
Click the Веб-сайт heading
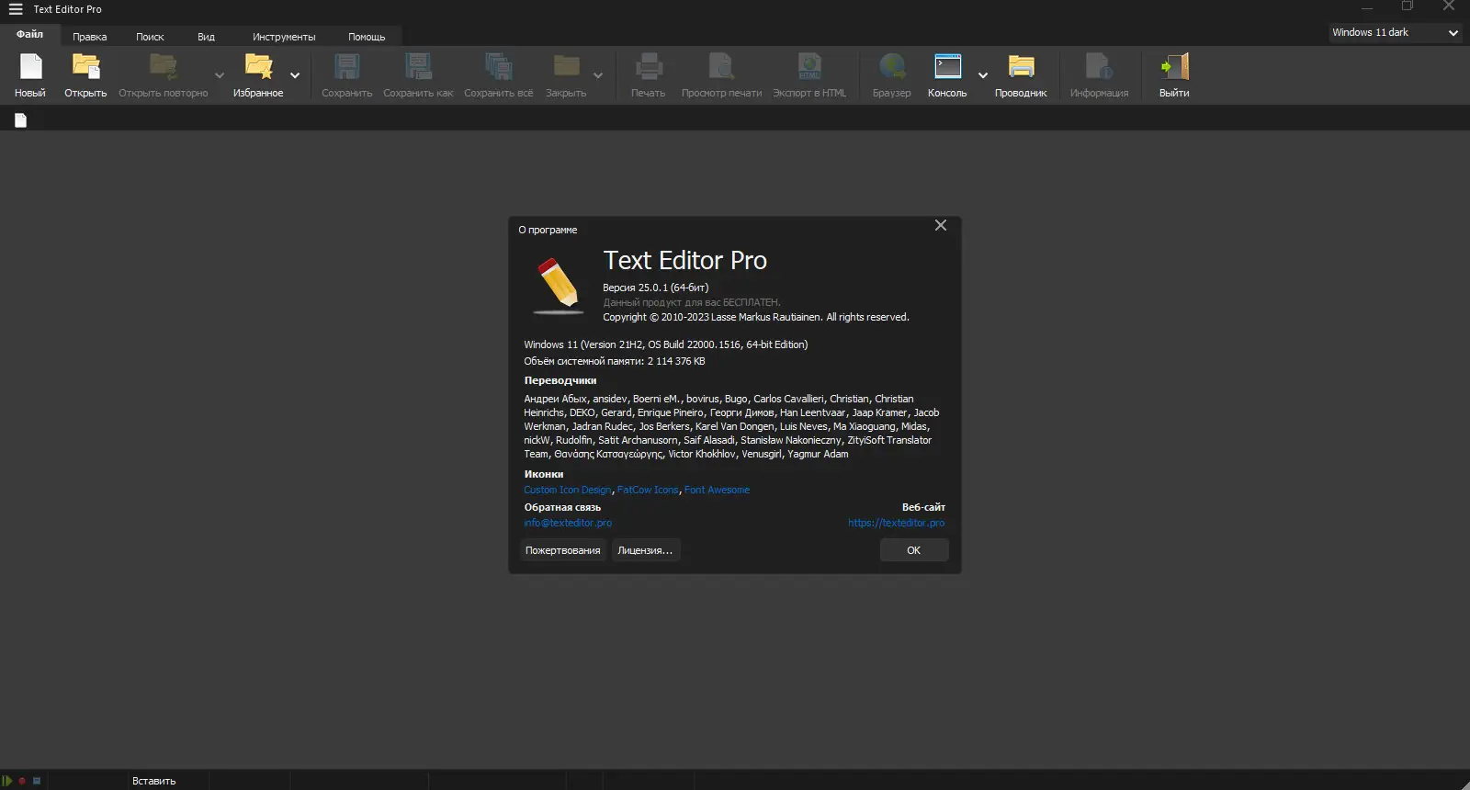pyautogui.click(x=923, y=507)
